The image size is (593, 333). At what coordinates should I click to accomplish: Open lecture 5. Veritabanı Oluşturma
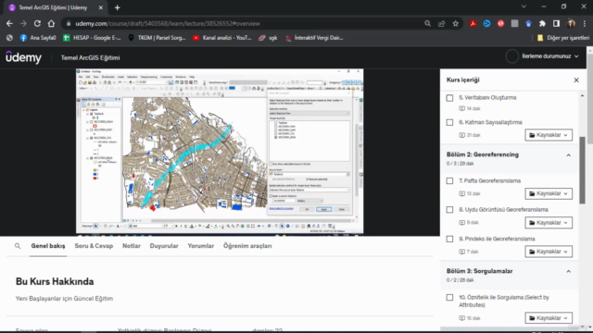click(487, 98)
